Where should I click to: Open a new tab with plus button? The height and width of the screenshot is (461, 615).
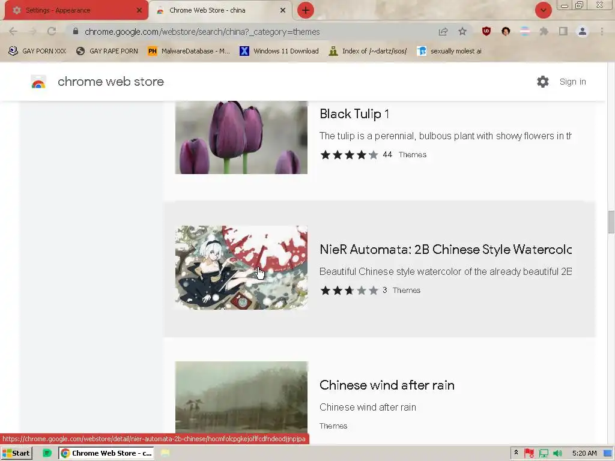click(306, 10)
